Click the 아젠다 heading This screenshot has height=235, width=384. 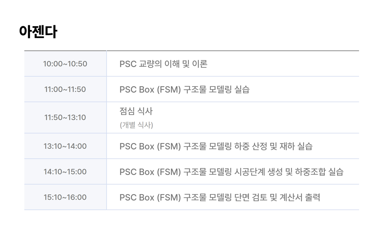coord(38,32)
